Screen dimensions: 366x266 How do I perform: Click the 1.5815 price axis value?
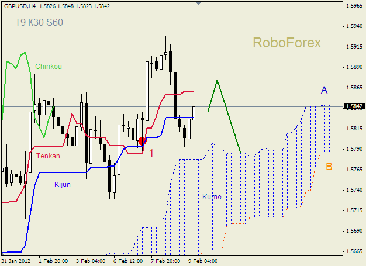tap(354, 129)
